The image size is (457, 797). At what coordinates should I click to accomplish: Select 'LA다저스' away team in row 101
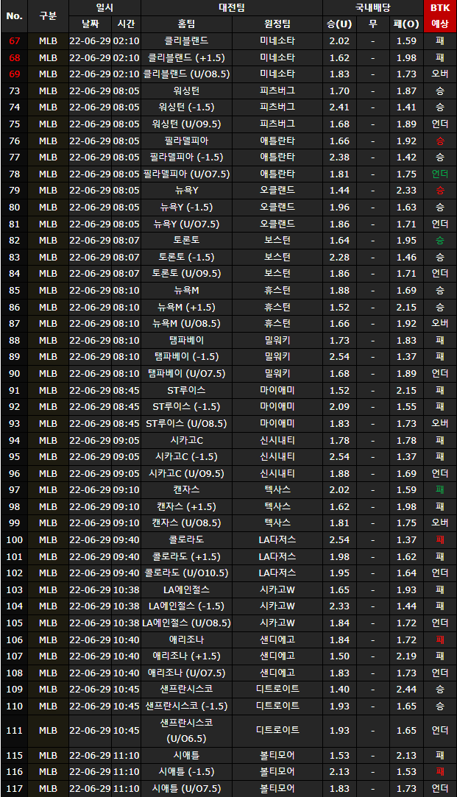click(x=277, y=556)
